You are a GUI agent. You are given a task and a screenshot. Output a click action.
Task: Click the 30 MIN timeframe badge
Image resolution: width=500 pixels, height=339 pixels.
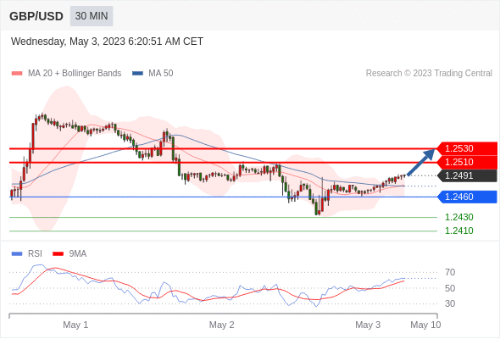click(x=92, y=16)
